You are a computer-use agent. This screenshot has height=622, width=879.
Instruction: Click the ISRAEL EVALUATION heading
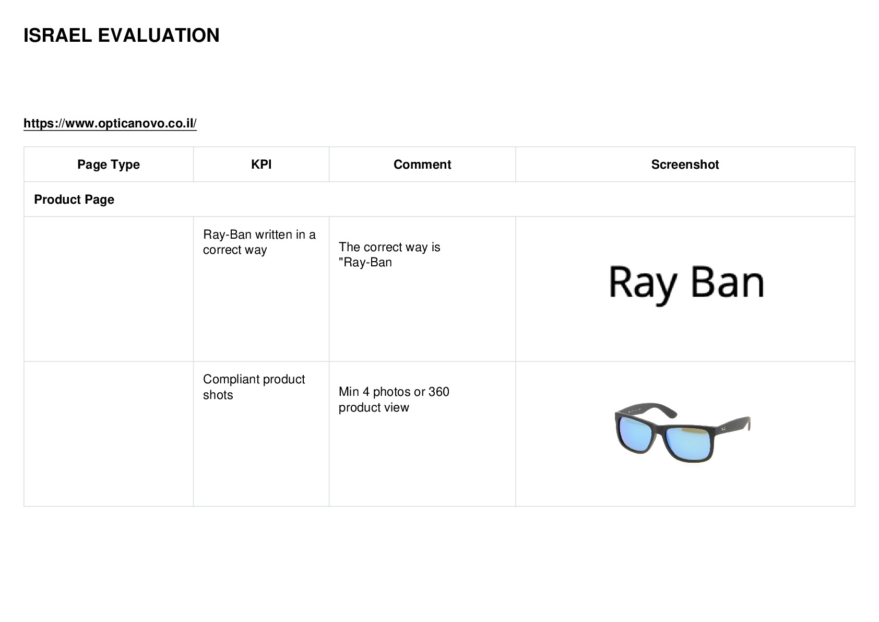122,36
